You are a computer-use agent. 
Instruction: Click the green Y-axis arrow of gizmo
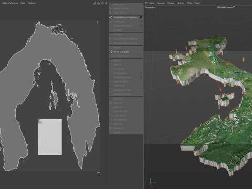(x=214, y=59)
